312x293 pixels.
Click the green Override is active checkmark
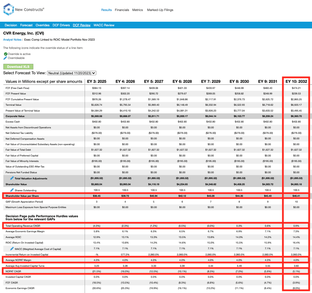click(x=6, y=54)
